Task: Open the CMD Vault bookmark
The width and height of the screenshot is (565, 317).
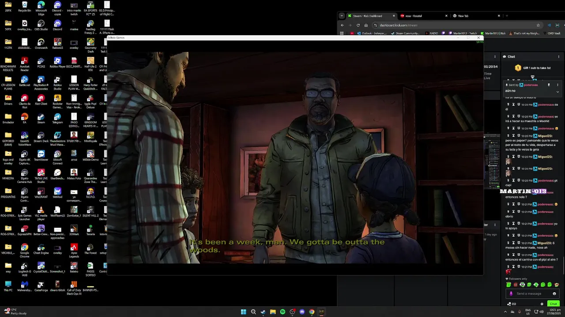Action: click(552, 33)
